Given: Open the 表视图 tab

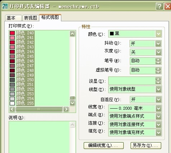Looking at the screenshot, I should [30, 18].
